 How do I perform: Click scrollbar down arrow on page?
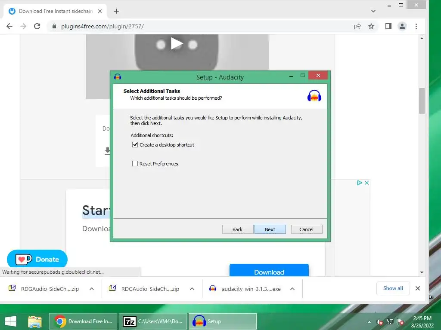tap(422, 272)
